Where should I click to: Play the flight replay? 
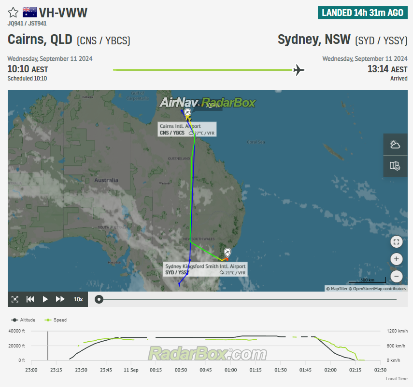[x=45, y=299]
